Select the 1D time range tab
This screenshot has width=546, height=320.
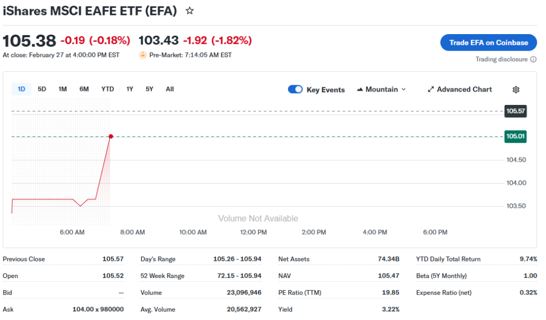click(x=21, y=89)
